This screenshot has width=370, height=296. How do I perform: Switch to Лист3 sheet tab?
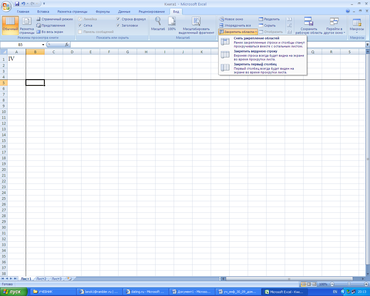click(x=57, y=279)
